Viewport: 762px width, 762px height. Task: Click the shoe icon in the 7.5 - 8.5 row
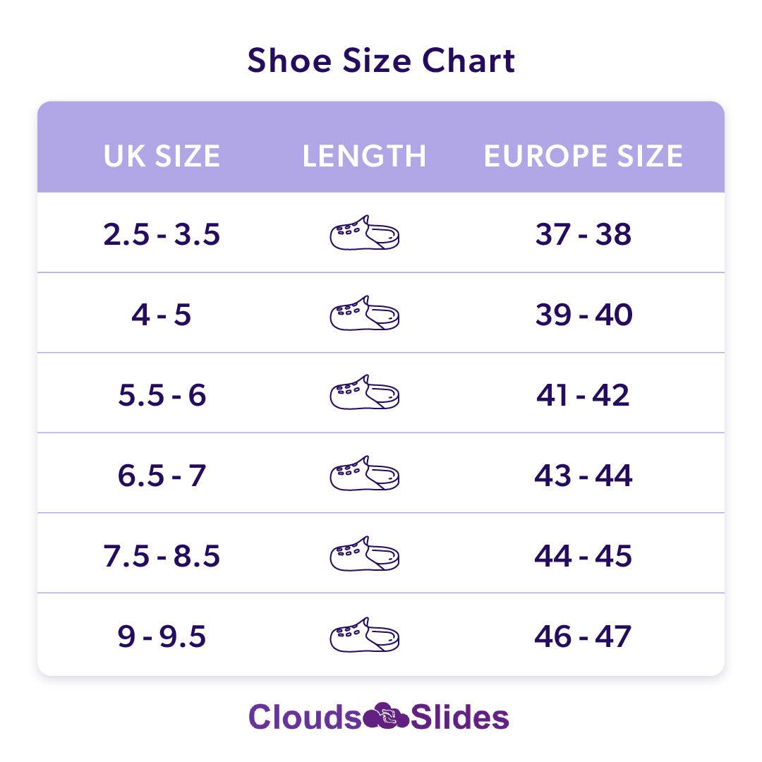coord(365,554)
